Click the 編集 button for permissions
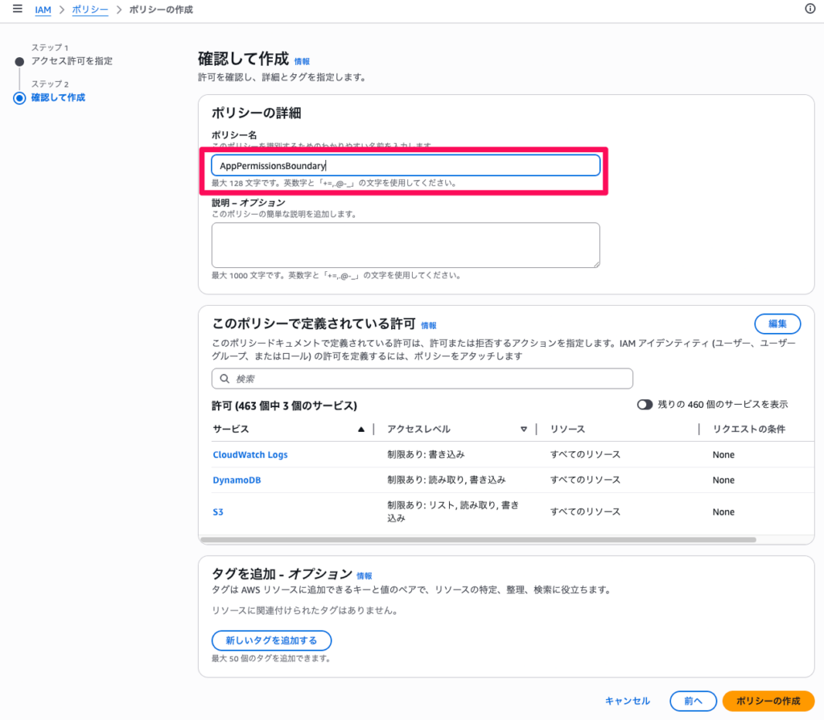This screenshot has width=824, height=720. 777,323
